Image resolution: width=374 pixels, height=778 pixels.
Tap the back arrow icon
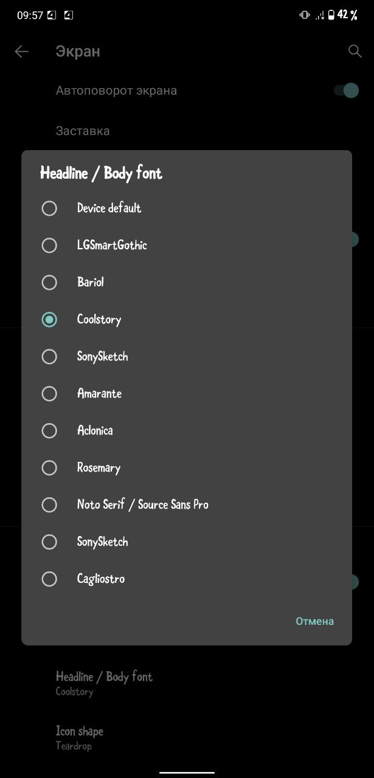pos(22,52)
